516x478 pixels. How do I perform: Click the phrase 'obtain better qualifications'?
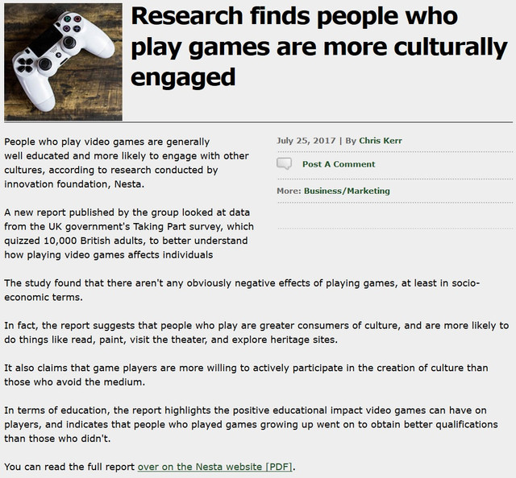pyautogui.click(x=427, y=424)
